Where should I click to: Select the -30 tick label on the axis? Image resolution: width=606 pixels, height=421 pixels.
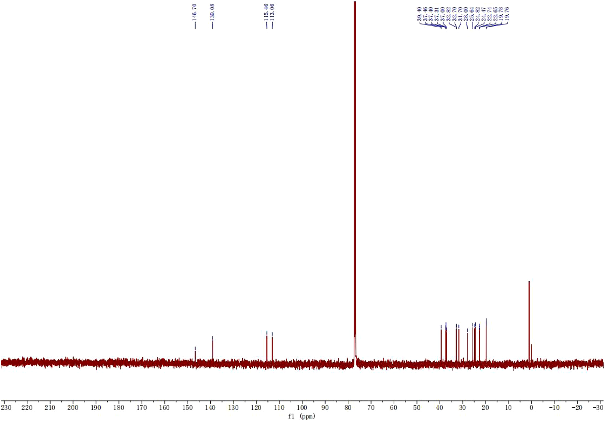598,408
